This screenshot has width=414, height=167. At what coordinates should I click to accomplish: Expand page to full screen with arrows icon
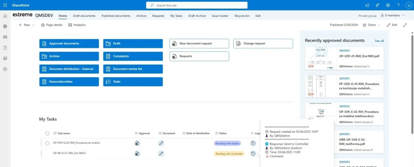[x=405, y=25]
